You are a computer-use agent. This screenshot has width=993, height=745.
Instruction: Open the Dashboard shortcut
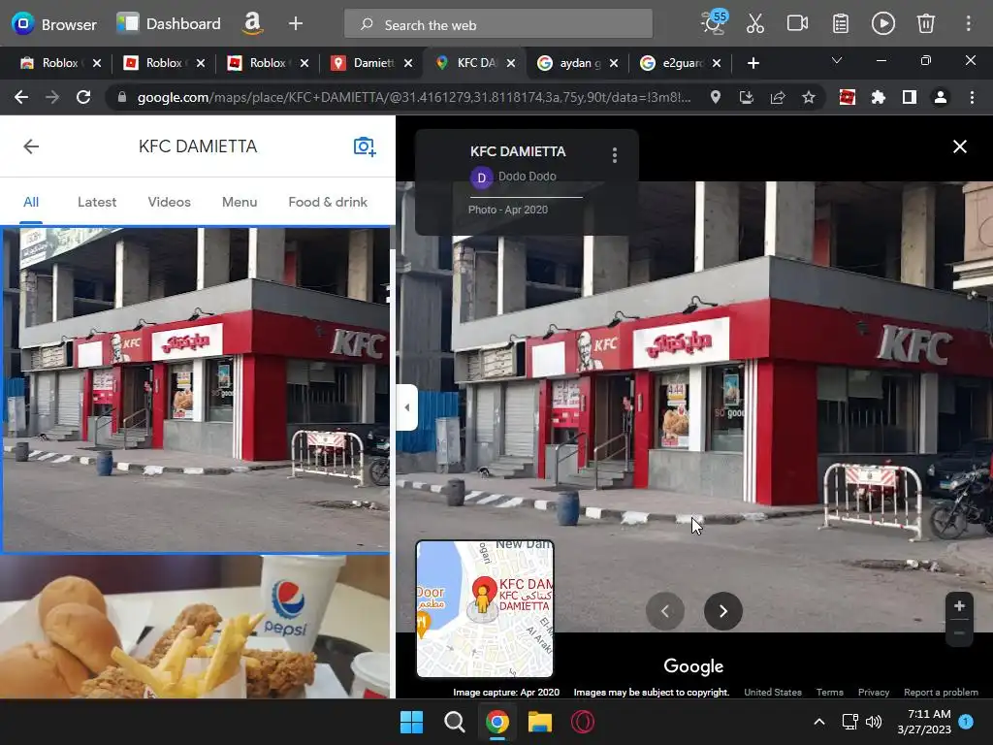point(169,24)
